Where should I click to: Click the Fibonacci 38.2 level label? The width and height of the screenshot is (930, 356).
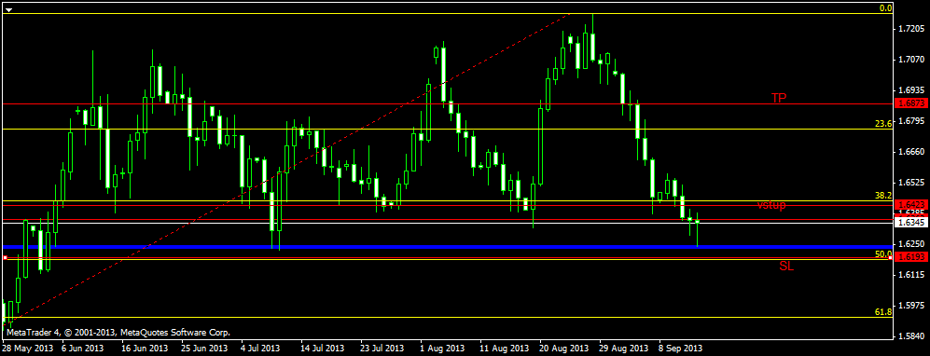point(883,195)
